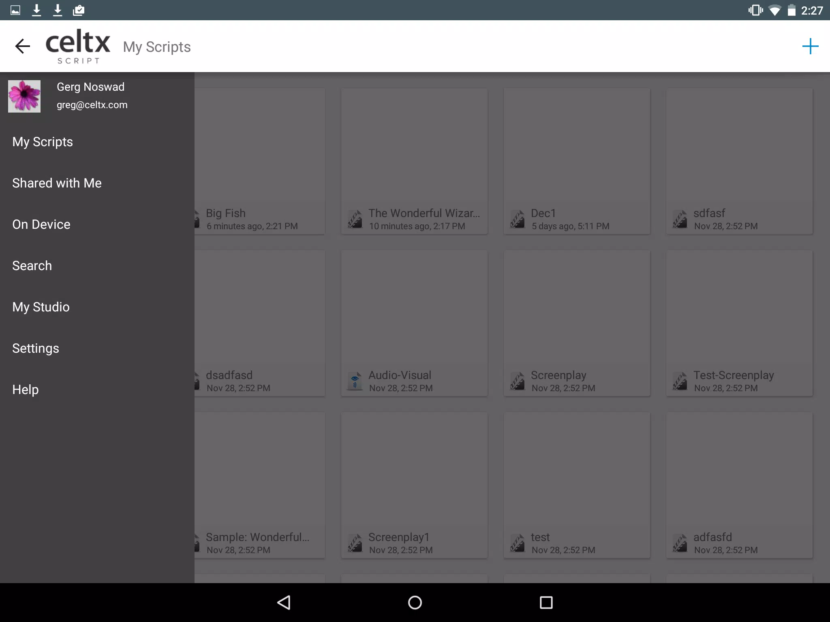Screen dimensions: 830x622
Task: Tap the Android home circle button
Action: pyautogui.click(x=415, y=603)
